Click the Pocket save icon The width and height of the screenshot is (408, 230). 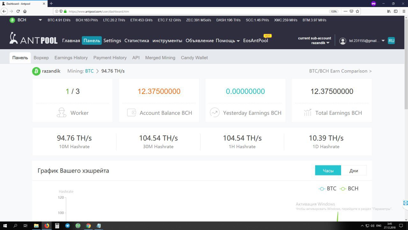click(x=351, y=11)
